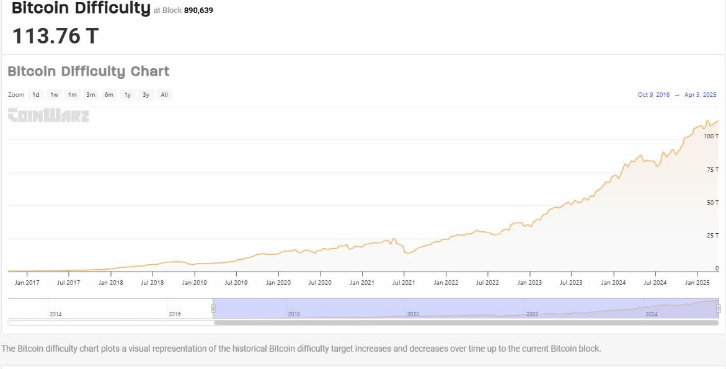The width and height of the screenshot is (726, 369).
Task: Click the difficulty line dip at Jul 2021
Action: (407, 253)
